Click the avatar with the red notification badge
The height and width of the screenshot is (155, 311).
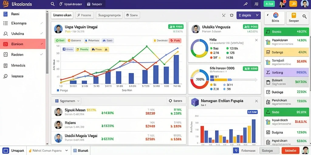coord(282,4)
